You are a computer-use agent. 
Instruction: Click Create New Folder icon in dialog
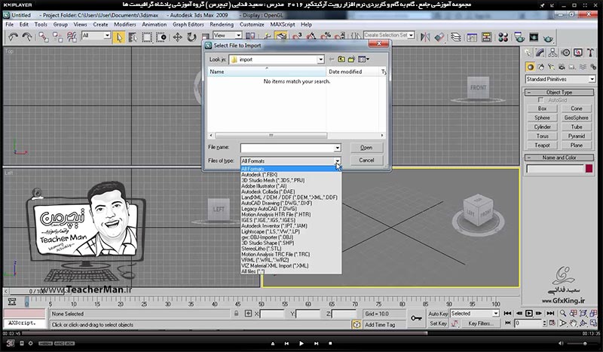click(x=351, y=60)
